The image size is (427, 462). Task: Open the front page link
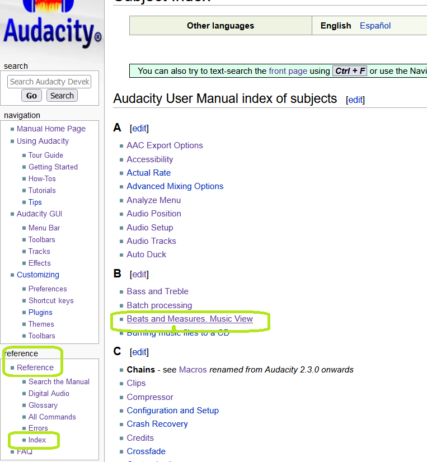(x=288, y=71)
